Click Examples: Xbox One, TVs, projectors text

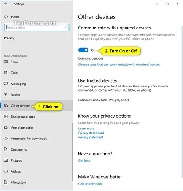click(103, 100)
